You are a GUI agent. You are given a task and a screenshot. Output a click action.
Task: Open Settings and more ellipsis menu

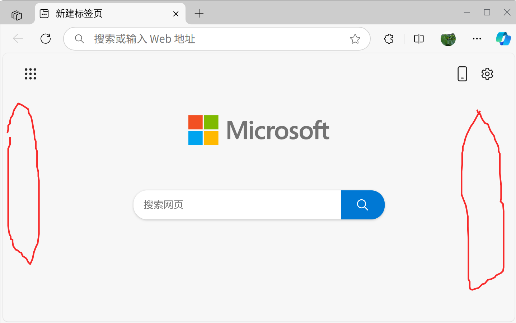coord(477,39)
